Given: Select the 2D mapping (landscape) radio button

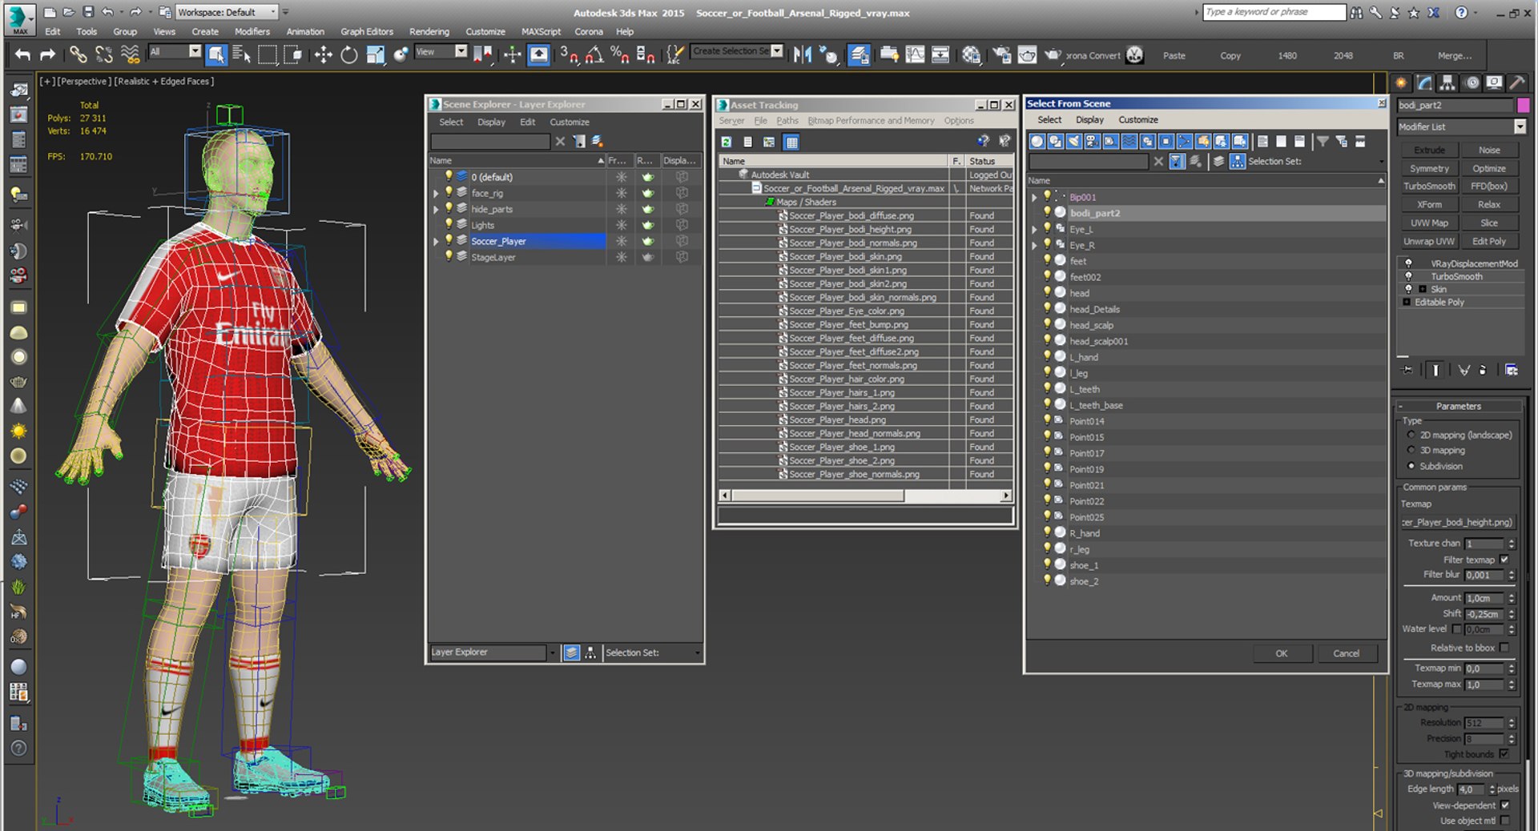Looking at the screenshot, I should (1411, 435).
